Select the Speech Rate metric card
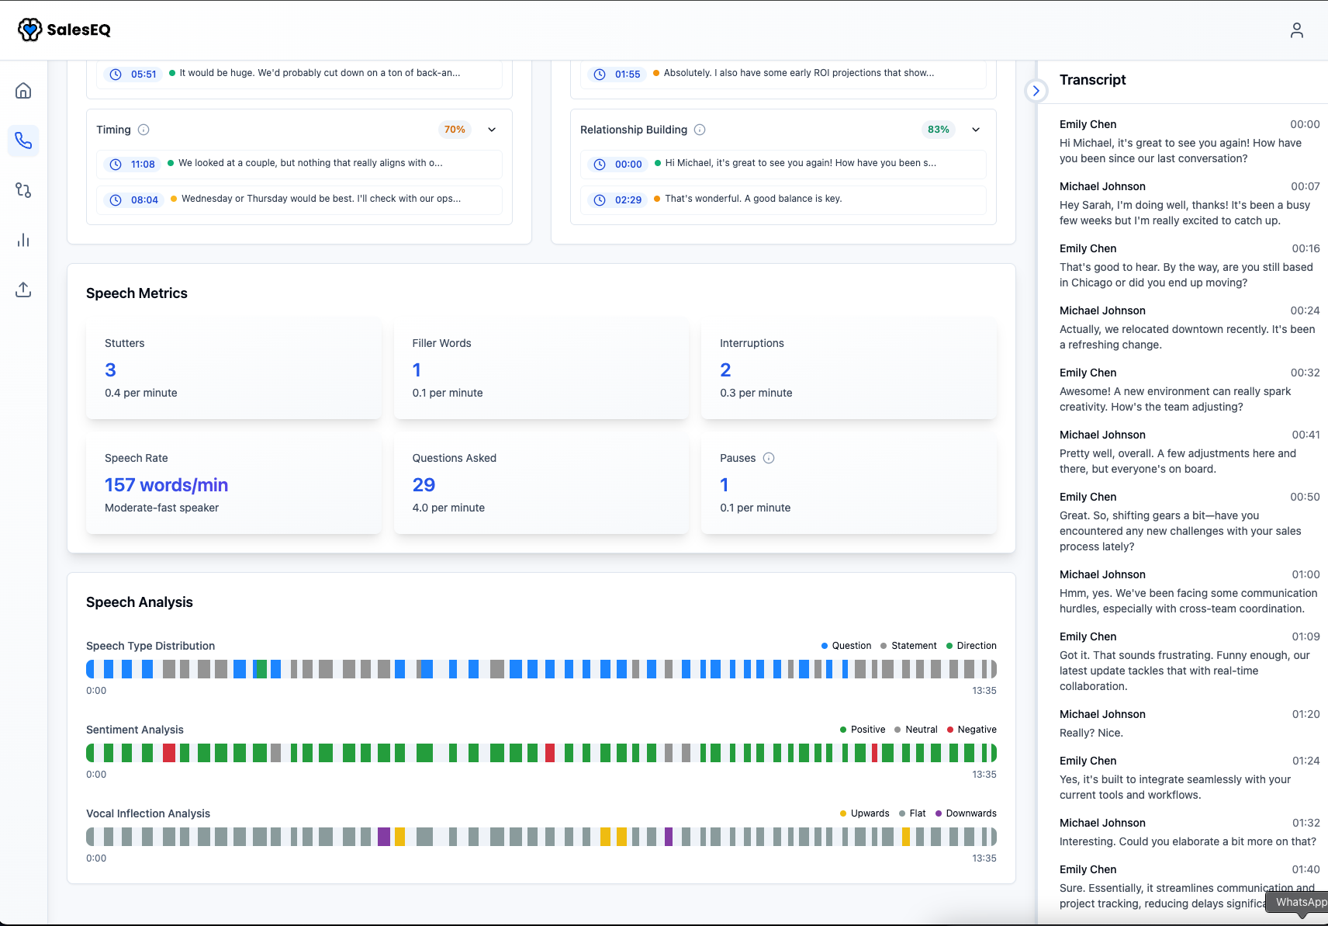 point(233,484)
